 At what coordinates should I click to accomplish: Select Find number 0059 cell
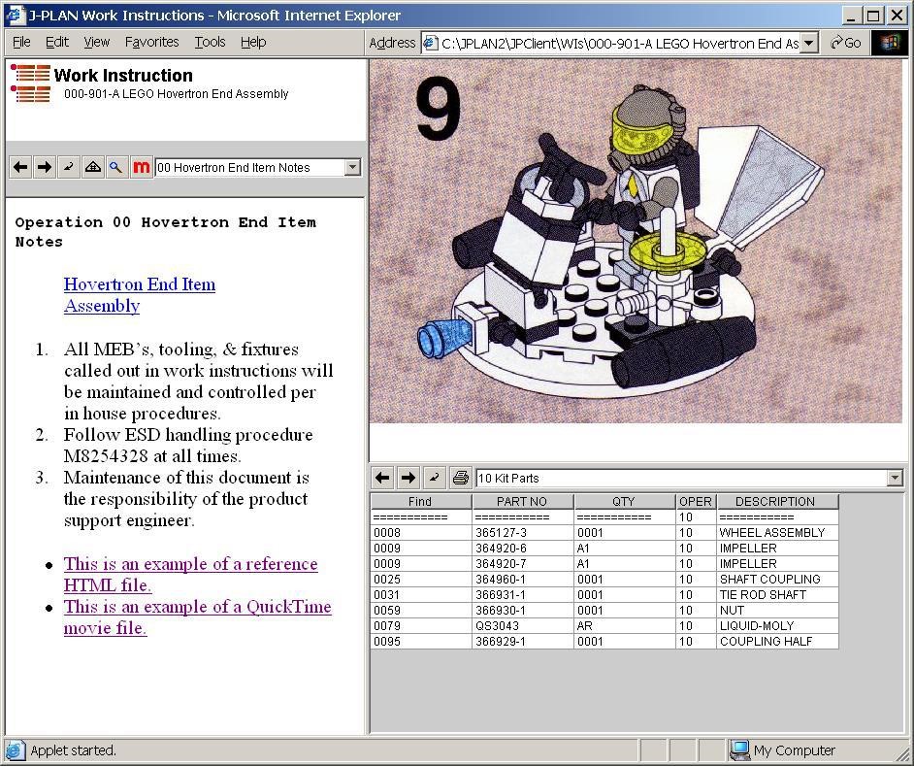click(421, 611)
